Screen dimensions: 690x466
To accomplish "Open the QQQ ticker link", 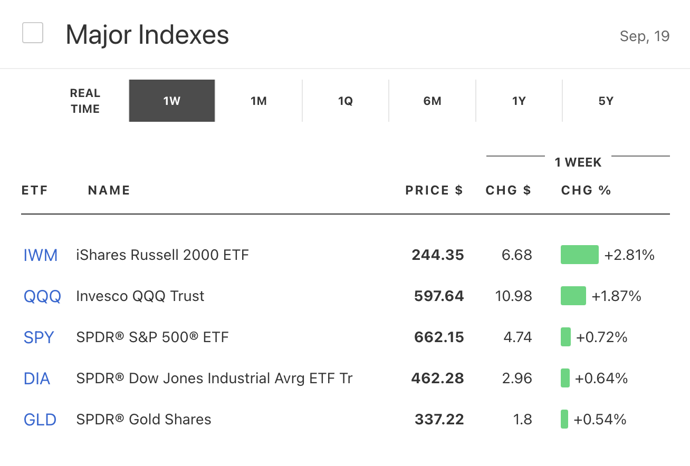I will click(x=42, y=296).
